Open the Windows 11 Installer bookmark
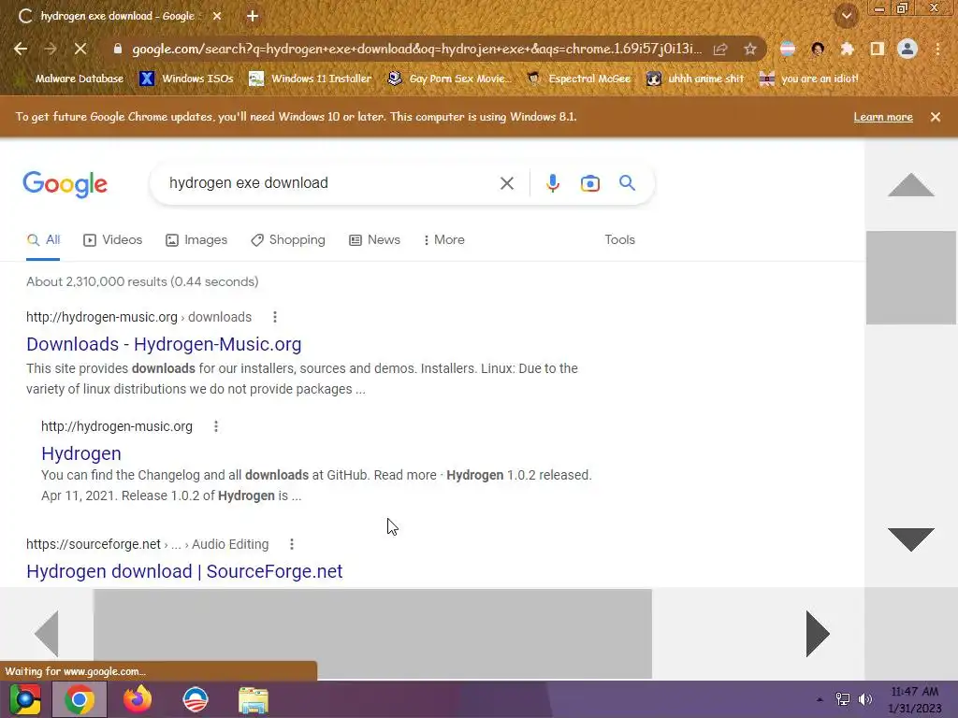This screenshot has width=958, height=718. click(x=311, y=79)
